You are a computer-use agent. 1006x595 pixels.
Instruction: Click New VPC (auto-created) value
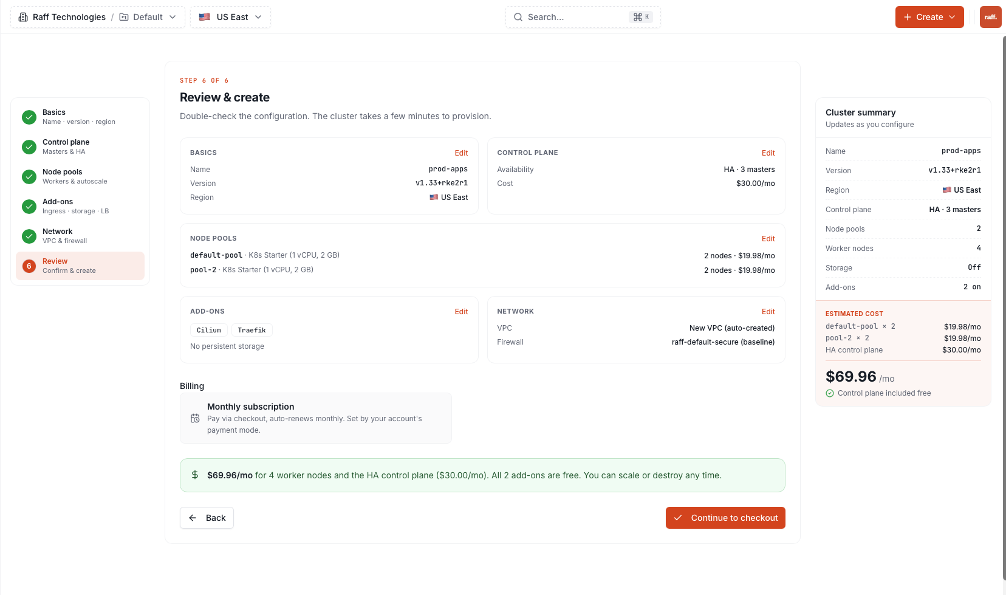tap(732, 328)
